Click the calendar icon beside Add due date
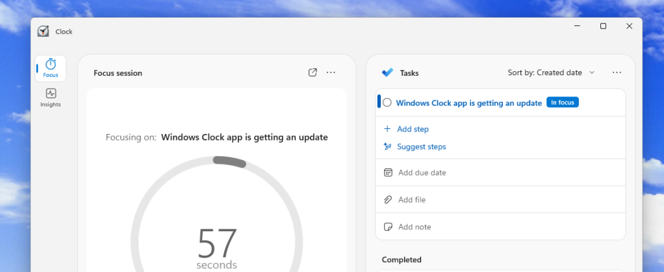 (x=388, y=172)
